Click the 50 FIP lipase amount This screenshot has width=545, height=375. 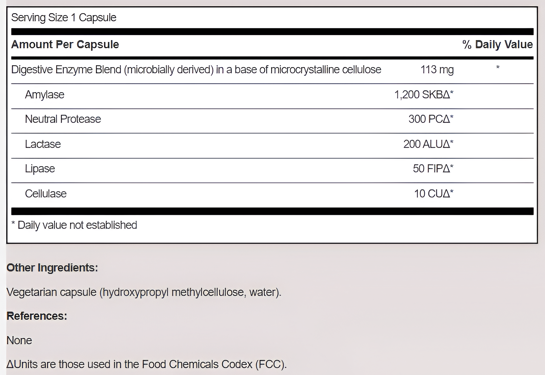point(433,169)
